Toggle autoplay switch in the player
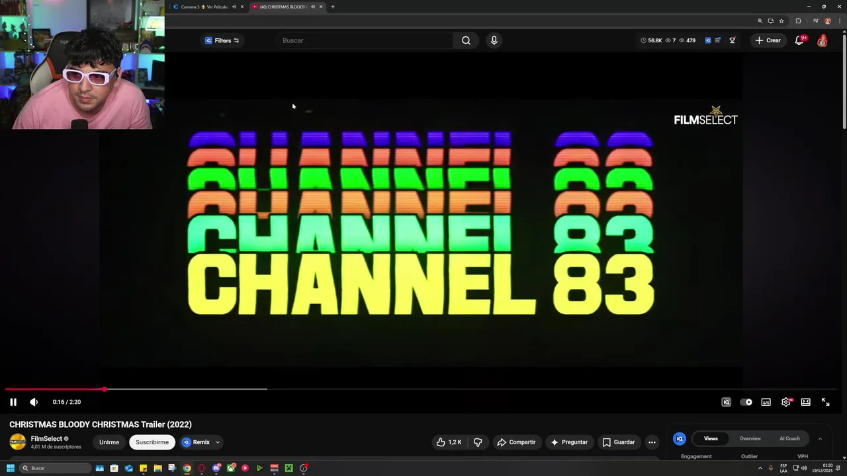This screenshot has height=476, width=847. [746, 402]
